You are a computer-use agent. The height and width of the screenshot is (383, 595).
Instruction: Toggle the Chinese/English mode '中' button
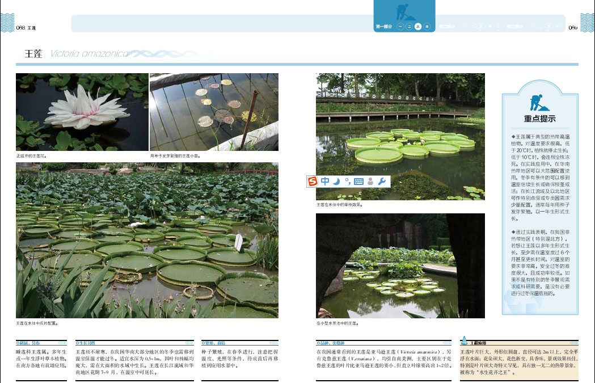coord(325,182)
